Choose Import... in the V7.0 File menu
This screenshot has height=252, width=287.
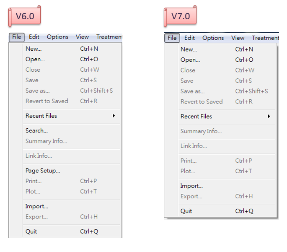191,186
